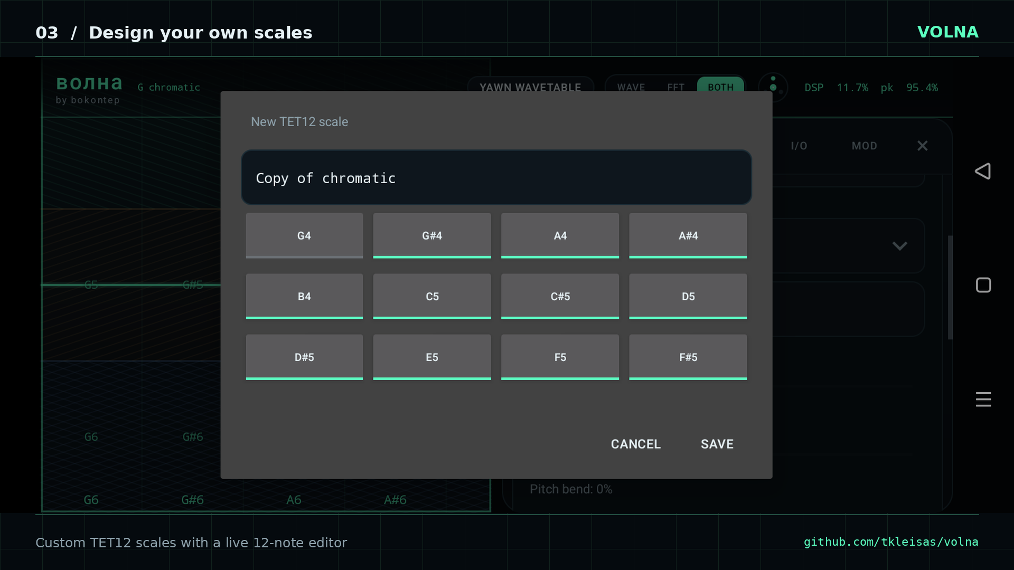Tap the A6 key on the bottom row
Image resolution: width=1014 pixels, height=570 pixels.
coord(294,500)
